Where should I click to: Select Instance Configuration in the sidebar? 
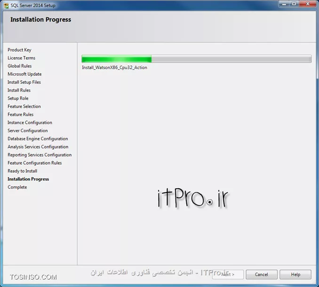(30, 122)
